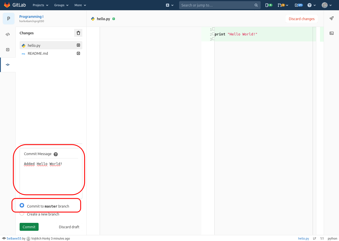339x241 pixels.
Task: Open the web terminal icon
Action: 331,33
